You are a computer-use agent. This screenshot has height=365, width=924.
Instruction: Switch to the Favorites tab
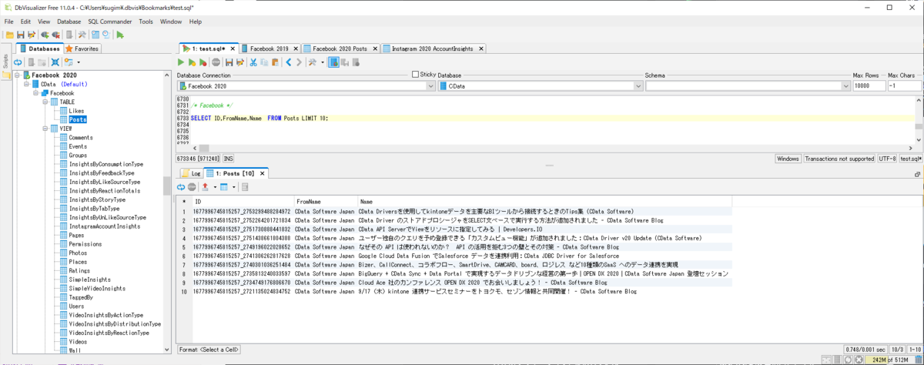[x=82, y=48]
